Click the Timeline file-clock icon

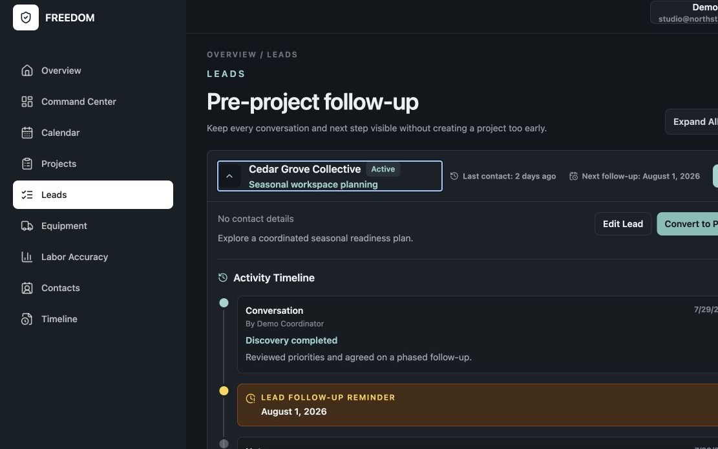coord(27,319)
